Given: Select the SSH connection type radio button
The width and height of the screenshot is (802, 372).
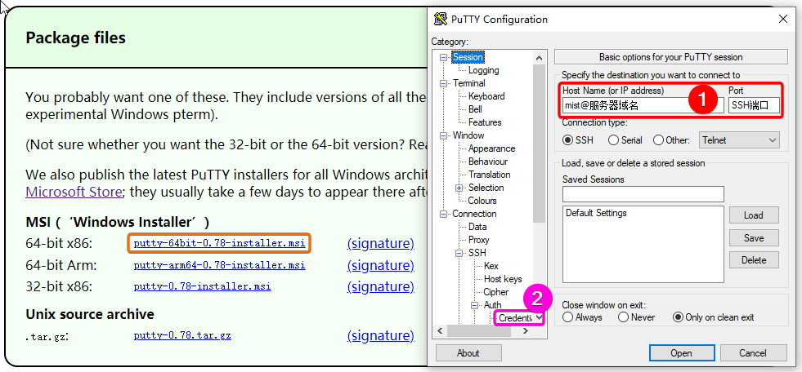Looking at the screenshot, I should [x=568, y=140].
